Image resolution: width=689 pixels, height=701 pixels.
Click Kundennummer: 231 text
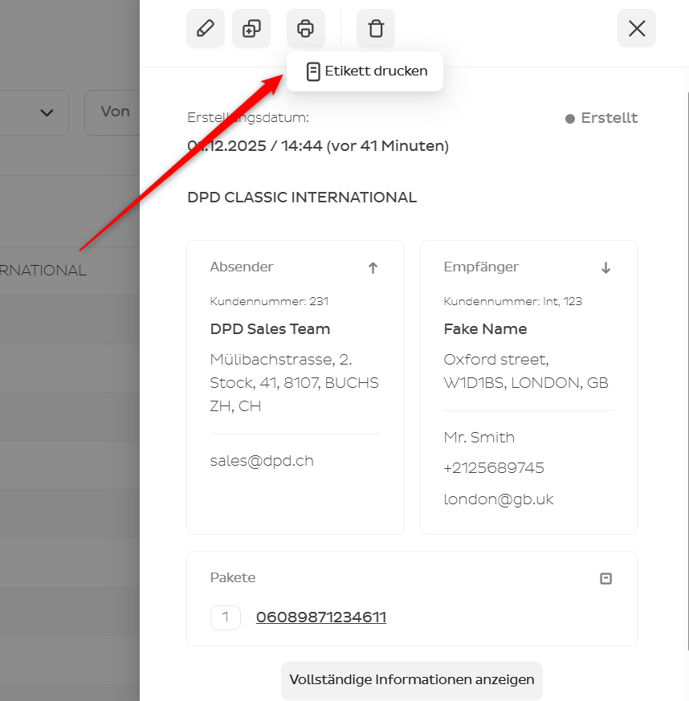[269, 301]
